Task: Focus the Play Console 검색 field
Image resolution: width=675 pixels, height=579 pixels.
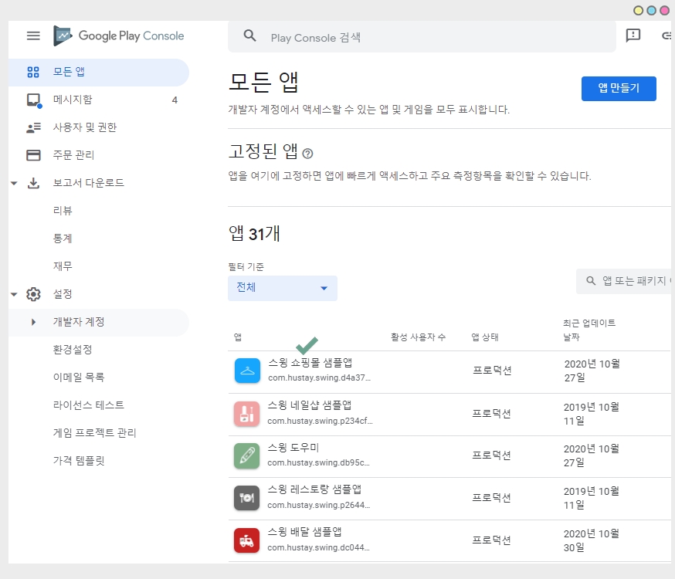Action: coord(422,37)
